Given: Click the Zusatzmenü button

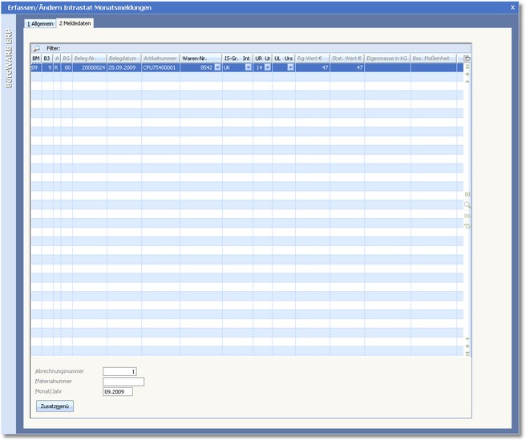Looking at the screenshot, I should click(55, 407).
